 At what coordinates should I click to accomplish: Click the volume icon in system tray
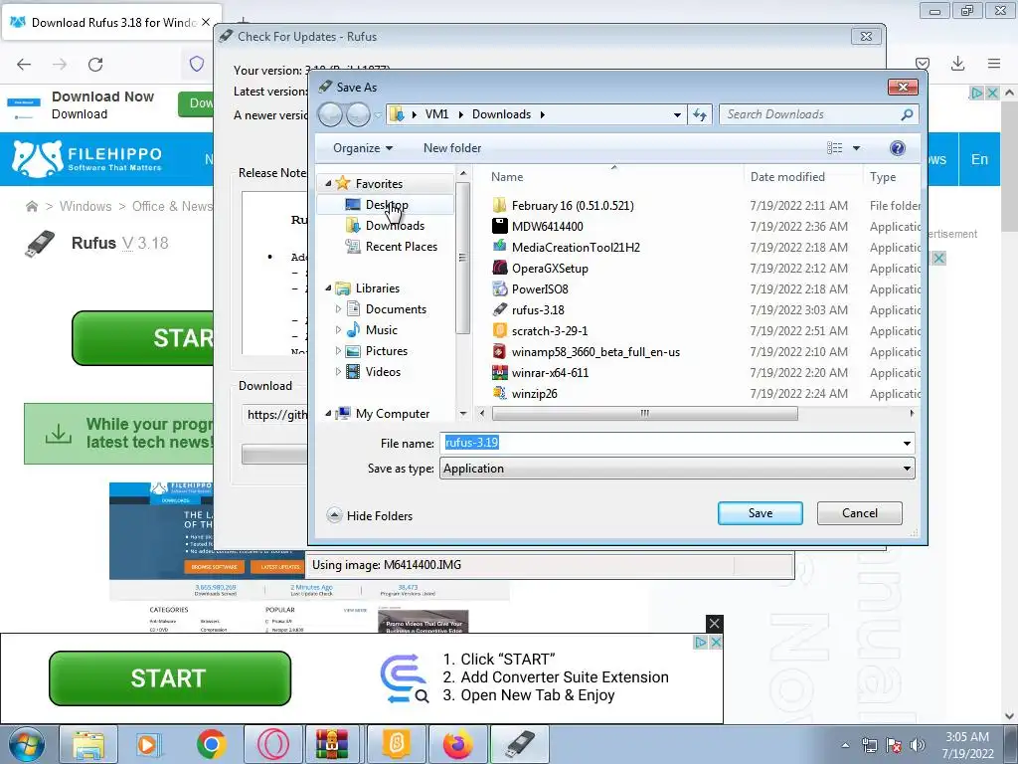[x=918, y=745]
